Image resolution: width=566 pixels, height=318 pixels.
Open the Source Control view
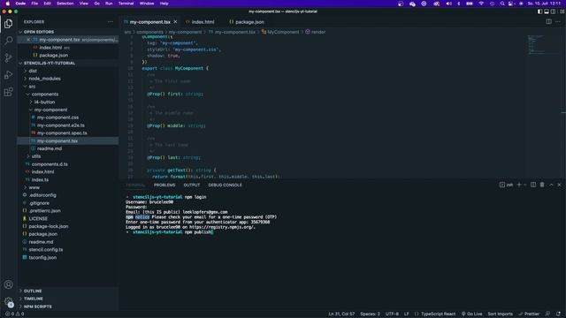pos(8,57)
